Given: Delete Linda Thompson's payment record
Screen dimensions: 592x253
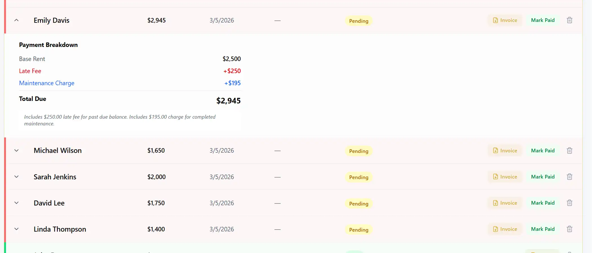Looking at the screenshot, I should (x=569, y=229).
